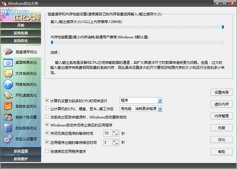237x169 pixels.
Task: Open the 系统清理 sidebar section
Action: 21,151
